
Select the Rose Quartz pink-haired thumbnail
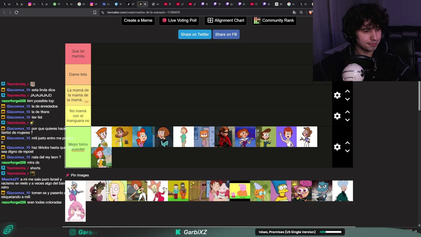point(75,211)
